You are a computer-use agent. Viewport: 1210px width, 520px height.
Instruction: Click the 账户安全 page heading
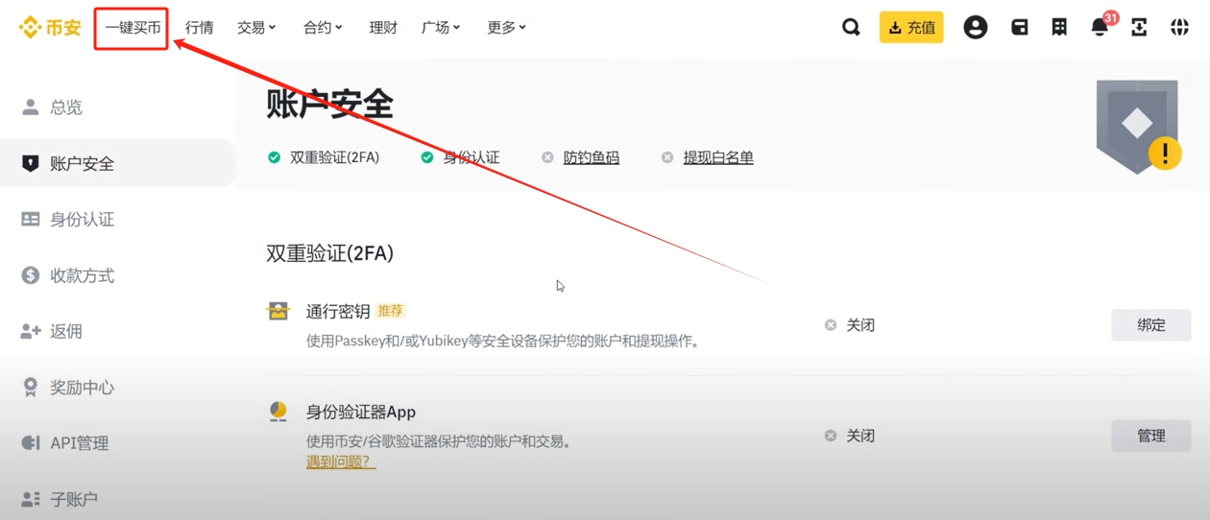(330, 104)
